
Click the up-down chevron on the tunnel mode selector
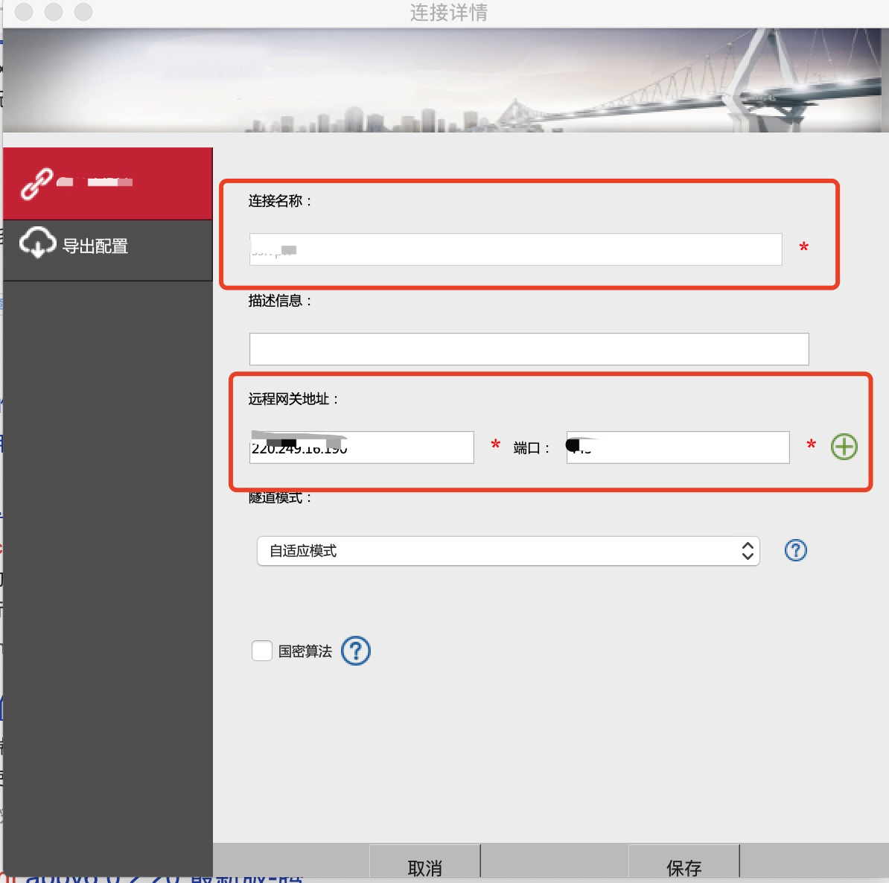click(x=747, y=551)
